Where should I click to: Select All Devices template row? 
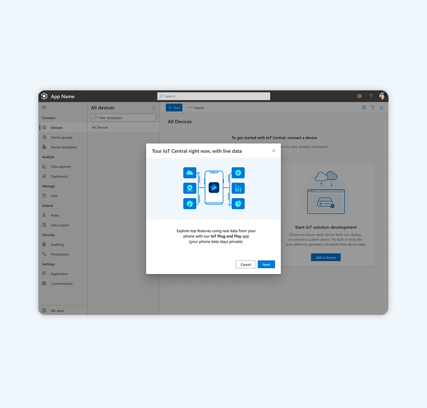coord(123,127)
